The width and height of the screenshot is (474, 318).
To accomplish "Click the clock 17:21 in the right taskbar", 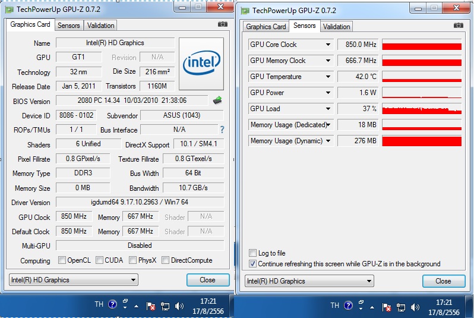I will point(444,303).
